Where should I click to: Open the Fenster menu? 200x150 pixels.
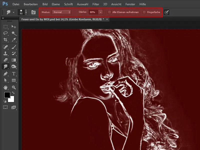[130, 4]
